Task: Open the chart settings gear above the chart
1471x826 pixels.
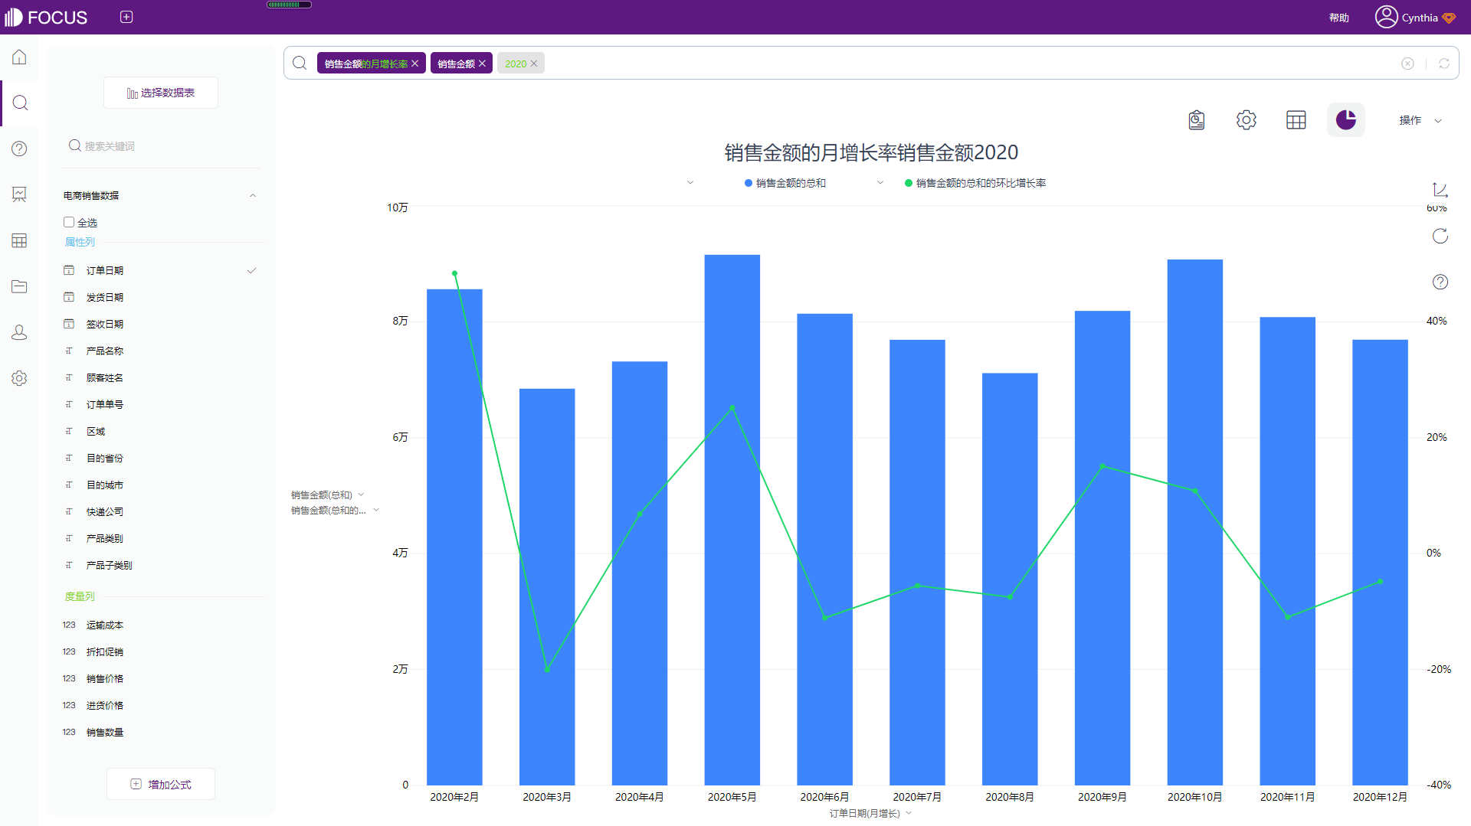Action: [1246, 120]
